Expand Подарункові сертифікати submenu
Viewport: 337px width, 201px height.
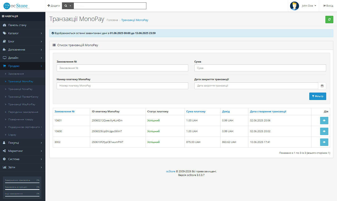coord(23,127)
